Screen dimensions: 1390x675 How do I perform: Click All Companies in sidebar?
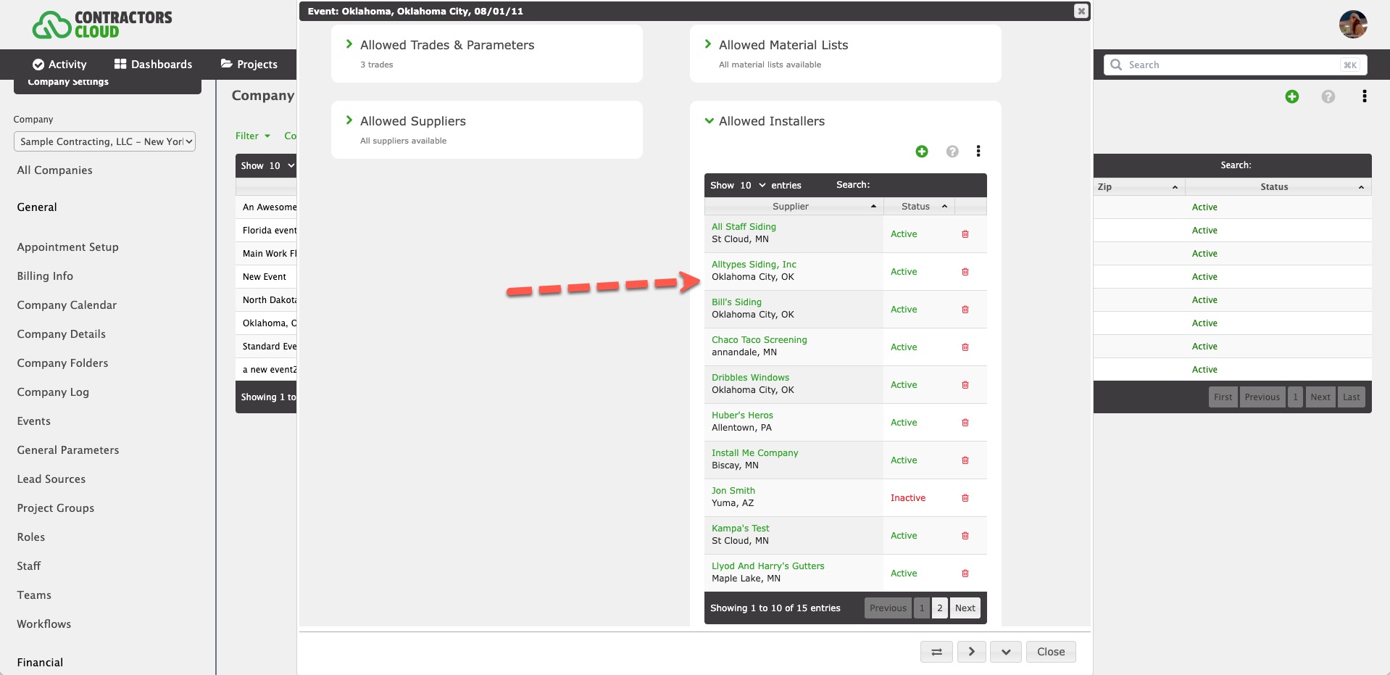(54, 170)
